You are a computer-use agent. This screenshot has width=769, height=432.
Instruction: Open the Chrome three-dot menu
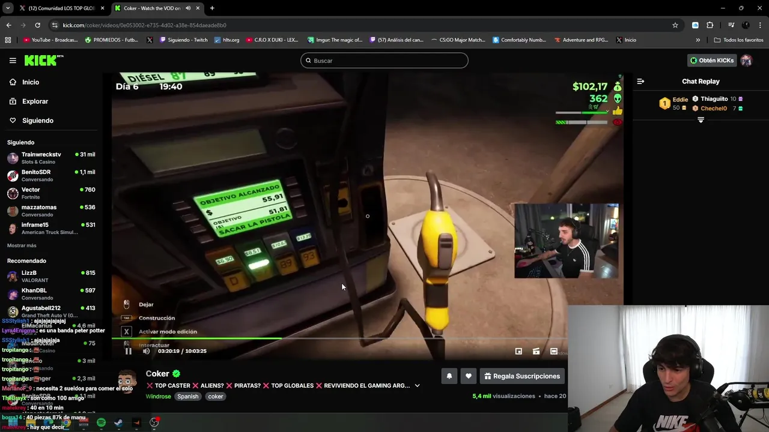760,25
